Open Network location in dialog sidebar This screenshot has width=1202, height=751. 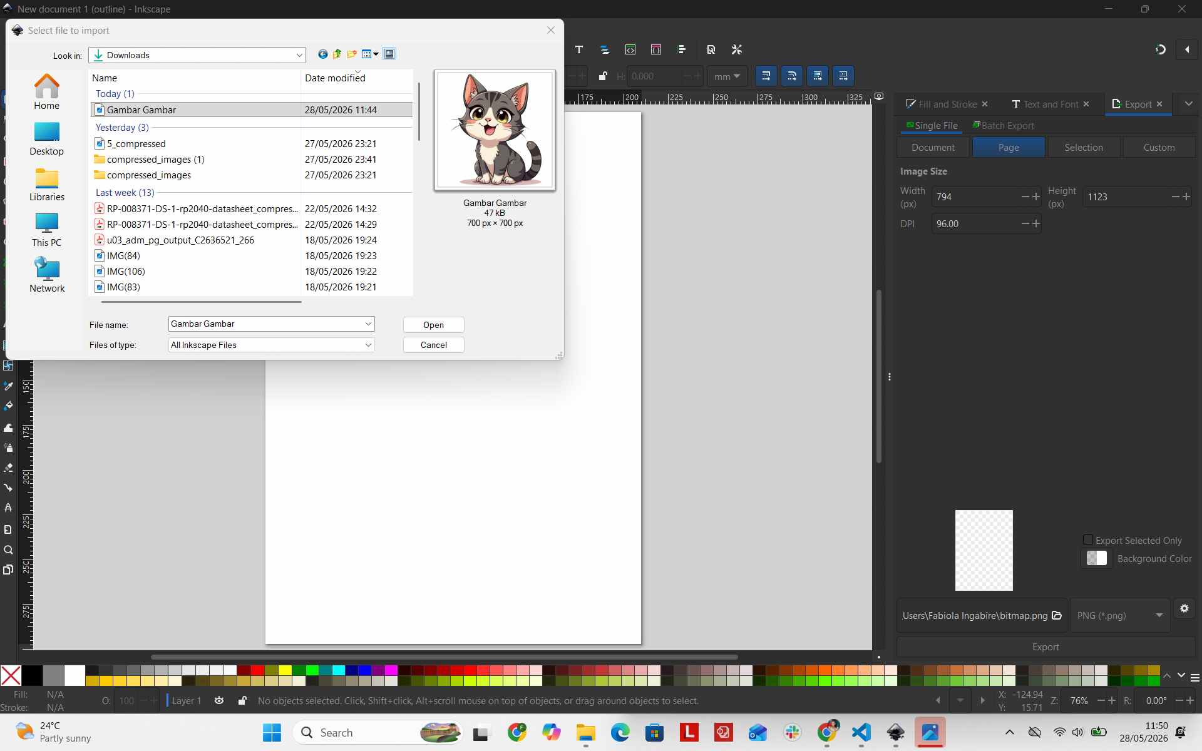47,275
